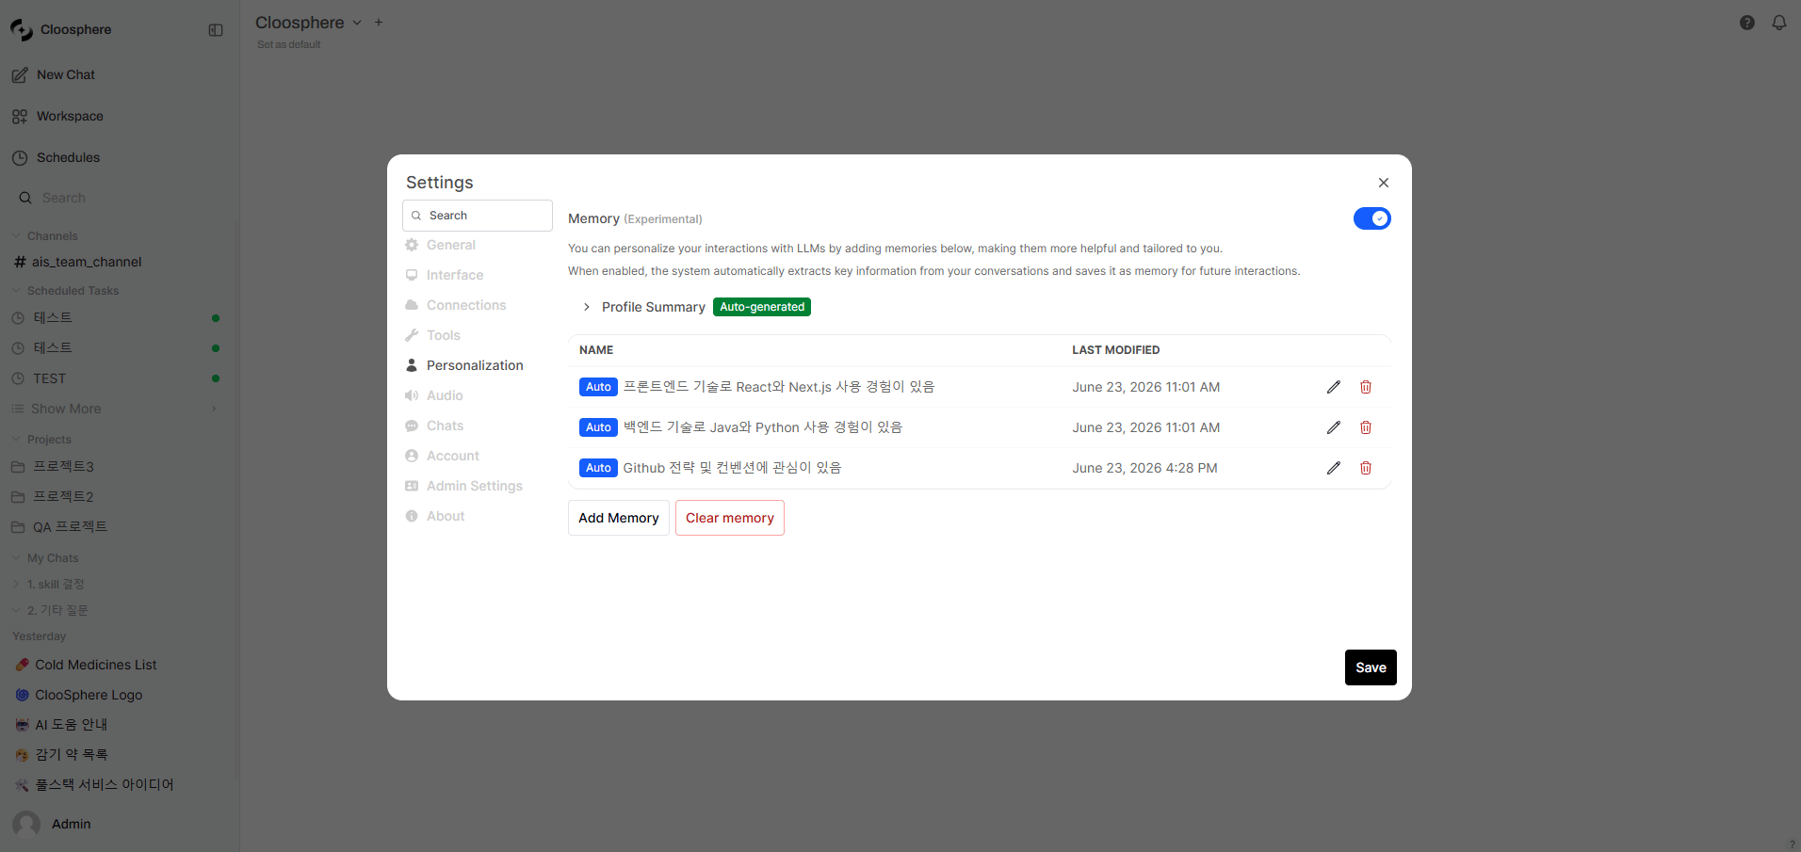Open notifications bell icon

point(1779,23)
